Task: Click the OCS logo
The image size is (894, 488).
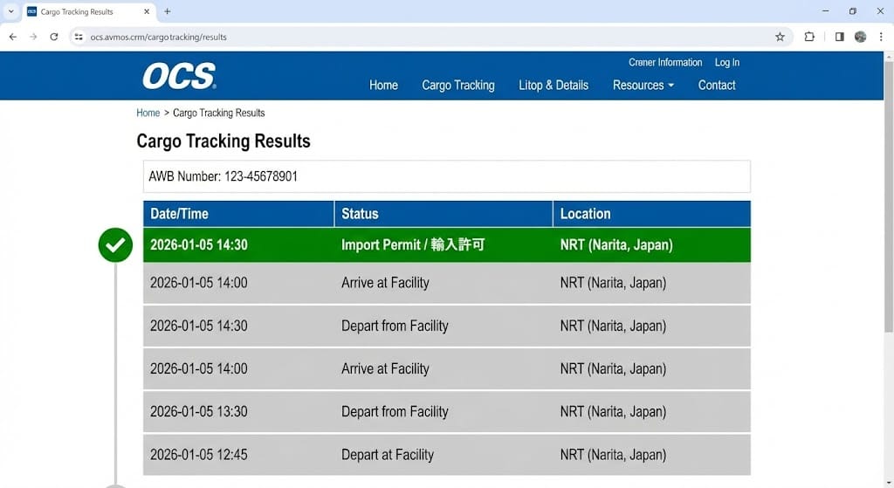Action: [179, 76]
